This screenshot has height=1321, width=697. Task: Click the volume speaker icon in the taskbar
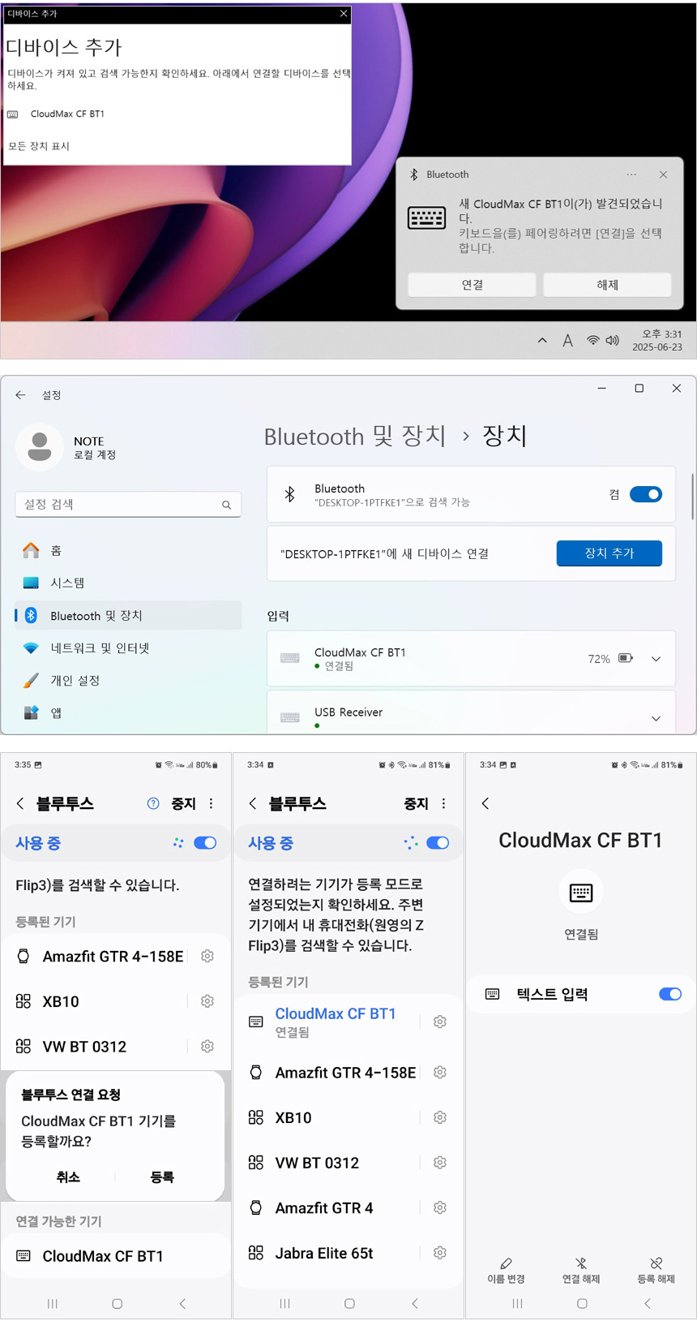point(613,341)
